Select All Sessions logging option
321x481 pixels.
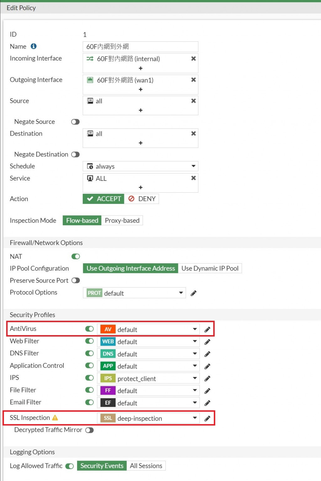[x=146, y=466]
